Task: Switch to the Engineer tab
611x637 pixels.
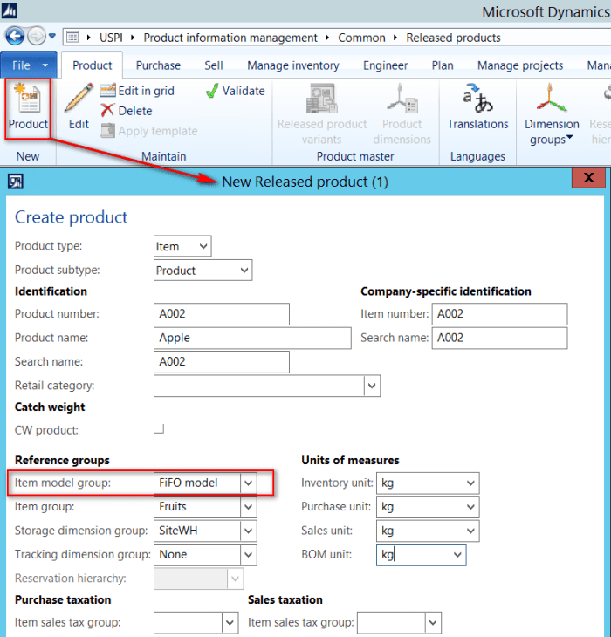Action: coord(385,65)
